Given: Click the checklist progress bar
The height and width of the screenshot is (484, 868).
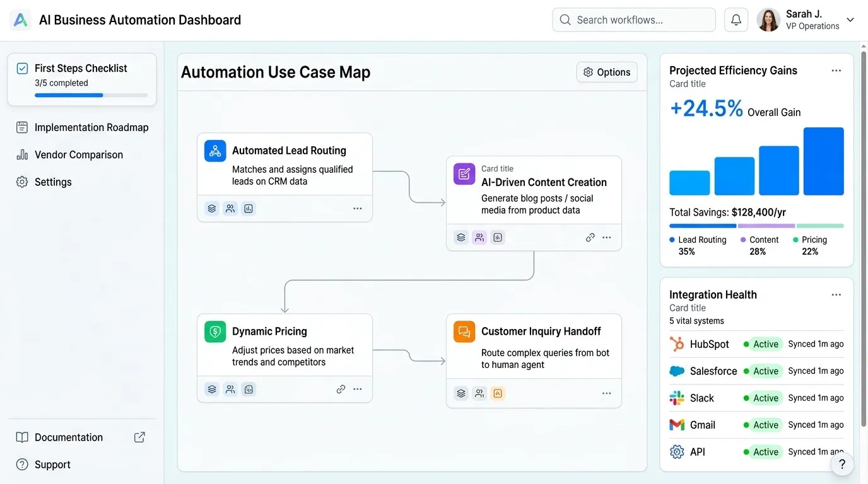Looking at the screenshot, I should (x=91, y=95).
